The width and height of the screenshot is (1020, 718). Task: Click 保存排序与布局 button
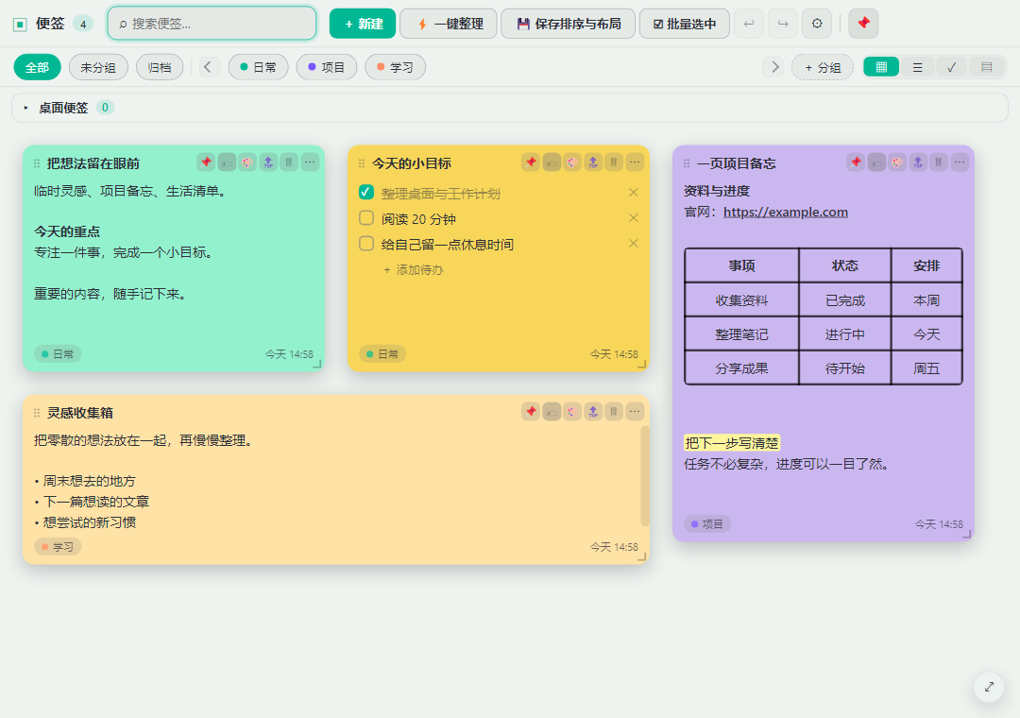pyautogui.click(x=568, y=24)
